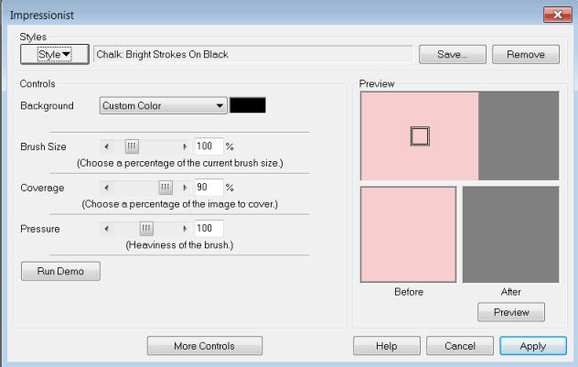Click the Pressure slider thumb
578x367 pixels.
click(146, 229)
